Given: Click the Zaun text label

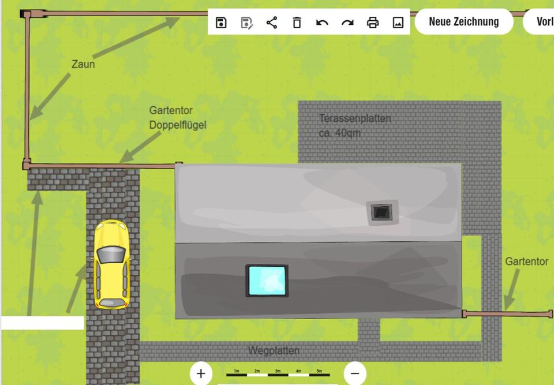Looking at the screenshot, I should 83,64.
